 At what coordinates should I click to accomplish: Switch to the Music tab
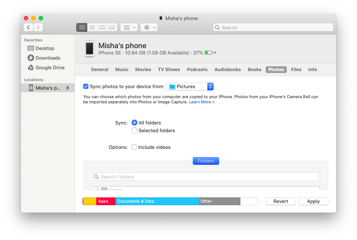pyautogui.click(x=121, y=69)
